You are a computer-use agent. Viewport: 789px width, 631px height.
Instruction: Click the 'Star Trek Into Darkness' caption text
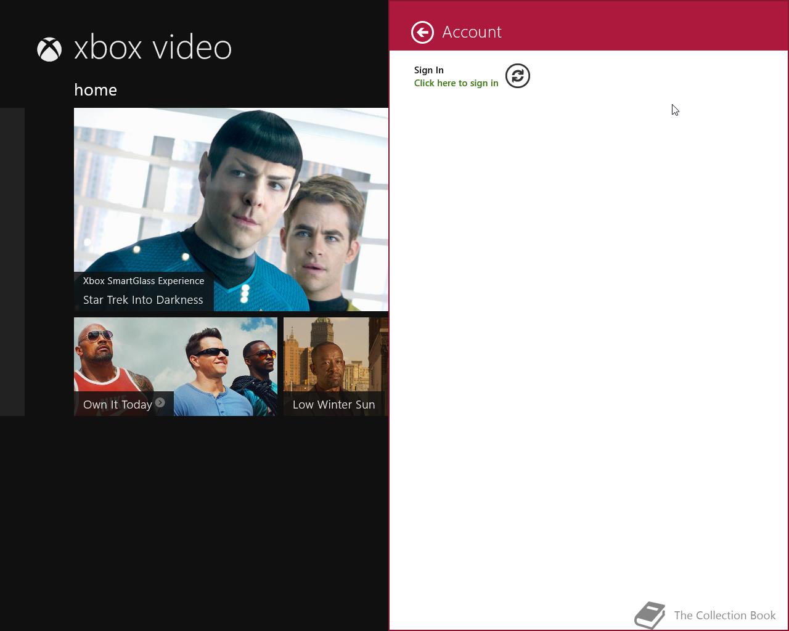click(143, 300)
